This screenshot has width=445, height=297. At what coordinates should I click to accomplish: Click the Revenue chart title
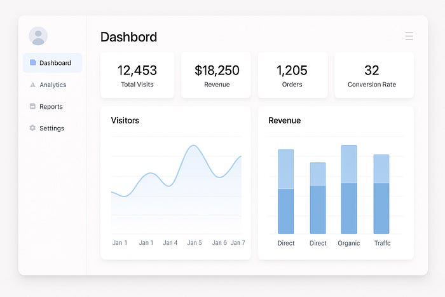[x=284, y=120]
